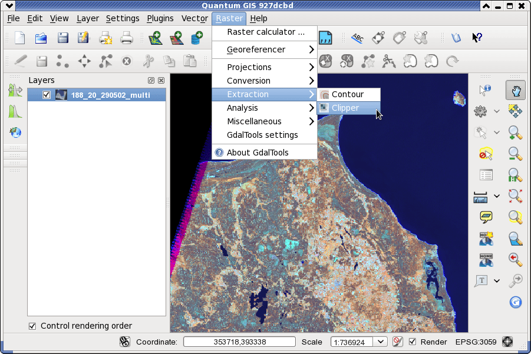Image resolution: width=531 pixels, height=354 pixels.
Task: Select Text annotation T tool
Action: tap(481, 280)
